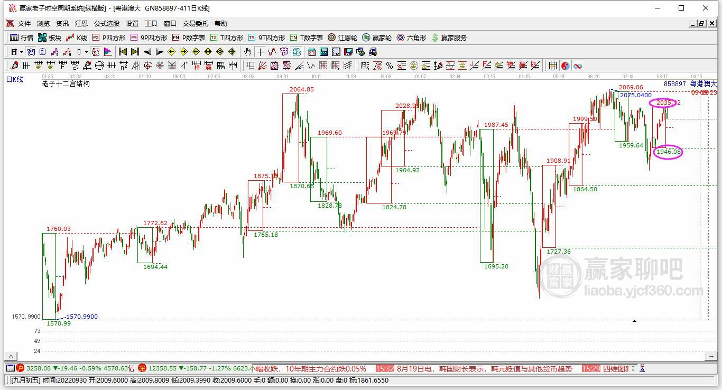Open the 江恩轮 Gann wheel
This screenshot has width=722, height=390.
(343, 38)
